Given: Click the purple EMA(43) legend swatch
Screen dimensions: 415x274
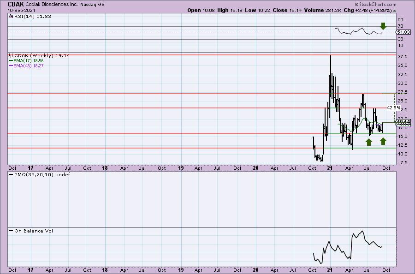Looking at the screenshot, I should click(11, 66).
